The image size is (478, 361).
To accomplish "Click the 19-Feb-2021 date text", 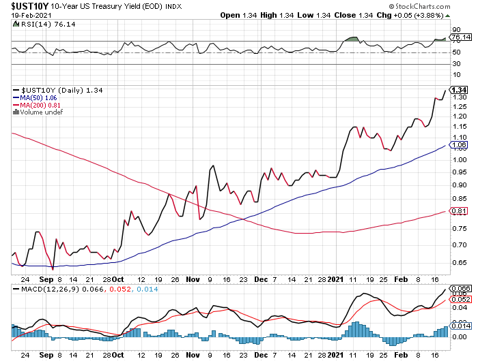I will tap(23, 14).
